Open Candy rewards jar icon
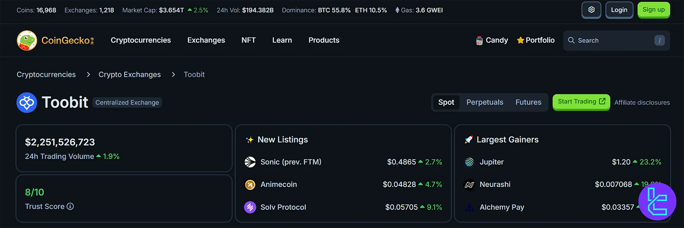This screenshot has height=228, width=684. 479,41
